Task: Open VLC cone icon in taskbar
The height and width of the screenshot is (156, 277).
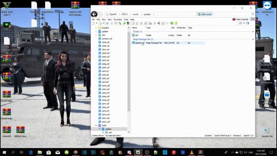Action: (192, 152)
